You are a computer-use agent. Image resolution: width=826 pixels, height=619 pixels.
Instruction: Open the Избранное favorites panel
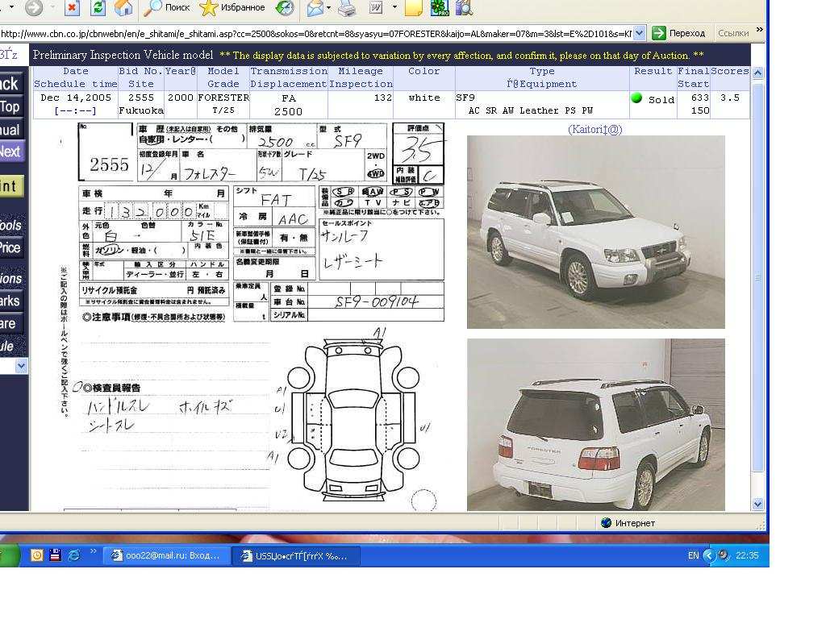(232, 7)
